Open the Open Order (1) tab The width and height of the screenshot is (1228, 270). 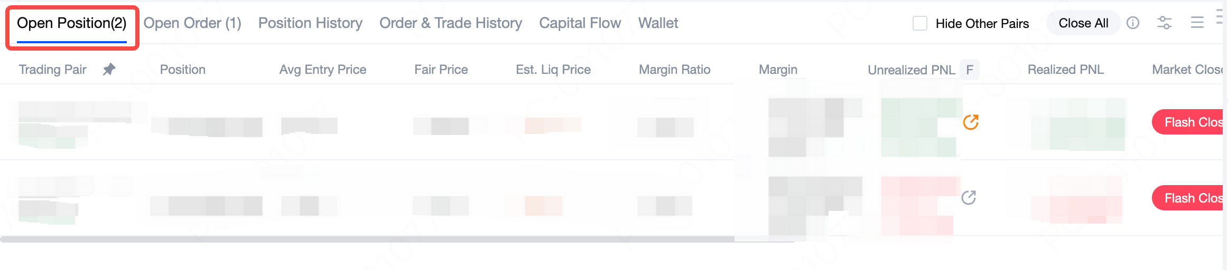[192, 23]
